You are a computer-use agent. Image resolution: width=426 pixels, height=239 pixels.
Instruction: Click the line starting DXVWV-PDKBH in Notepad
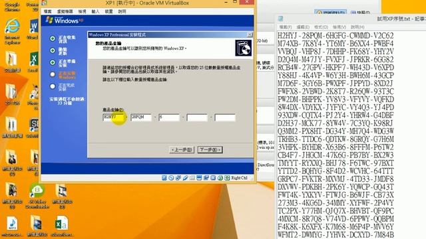[335, 187]
